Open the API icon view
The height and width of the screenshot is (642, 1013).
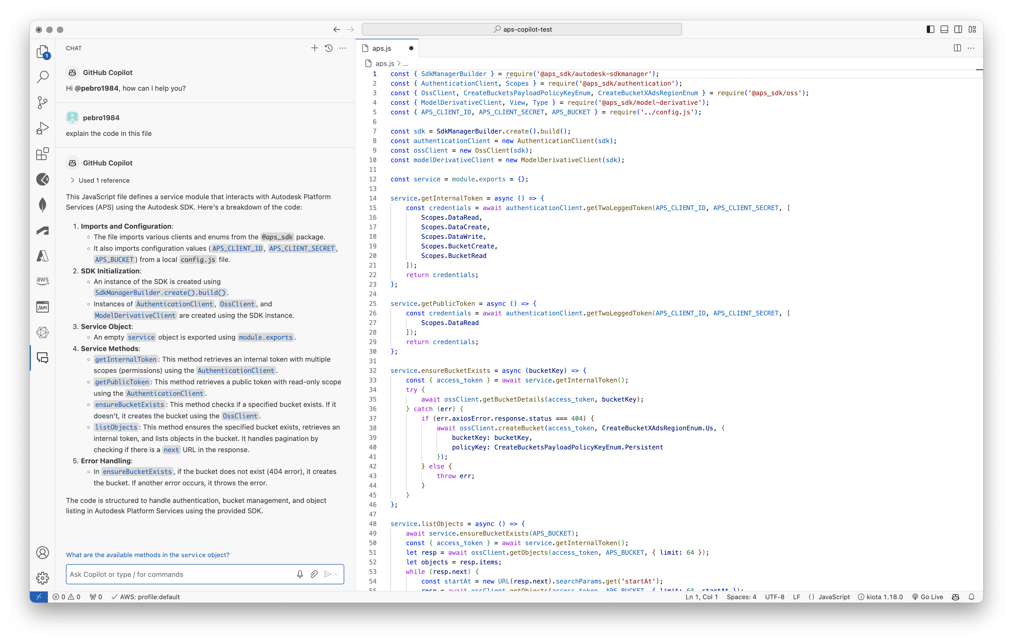[43, 307]
